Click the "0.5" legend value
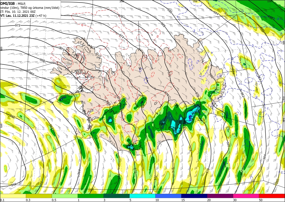Viewport: 285px width, 202px height. [54, 200]
